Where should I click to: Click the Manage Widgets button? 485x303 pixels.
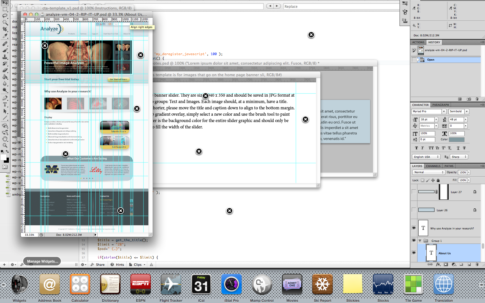[42, 261]
